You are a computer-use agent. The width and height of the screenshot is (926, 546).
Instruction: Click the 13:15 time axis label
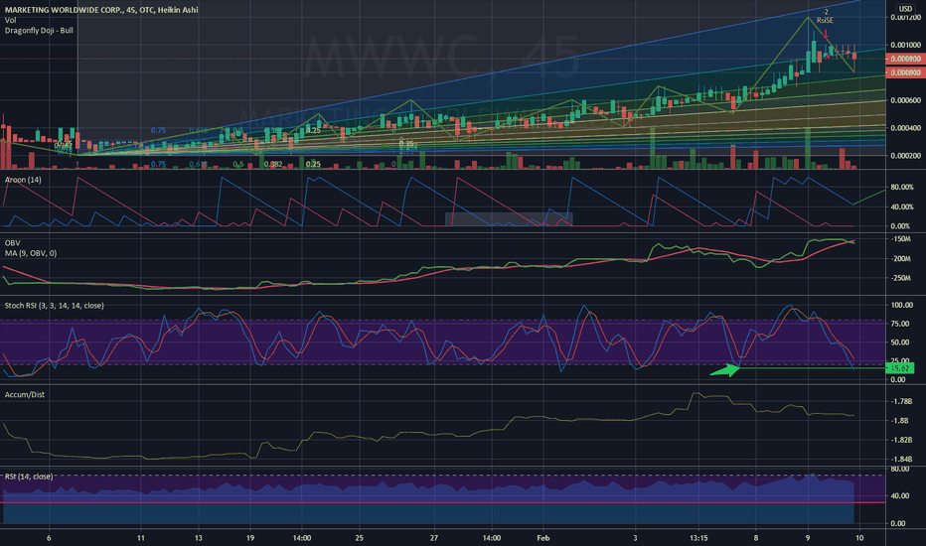click(x=698, y=538)
